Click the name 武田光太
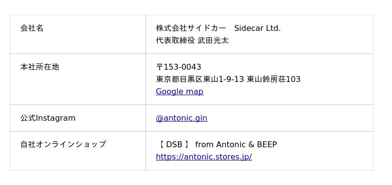This screenshot has height=185, width=392. tap(213, 40)
